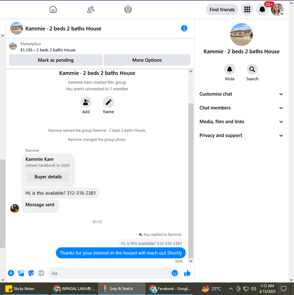Open more actions with the plus icon
This screenshot has width=294, height=295.
click(11, 273)
